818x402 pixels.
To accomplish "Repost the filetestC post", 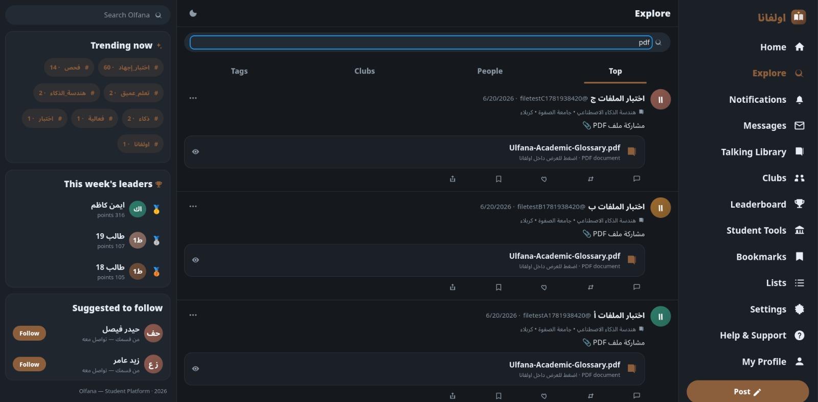I will click(x=590, y=179).
